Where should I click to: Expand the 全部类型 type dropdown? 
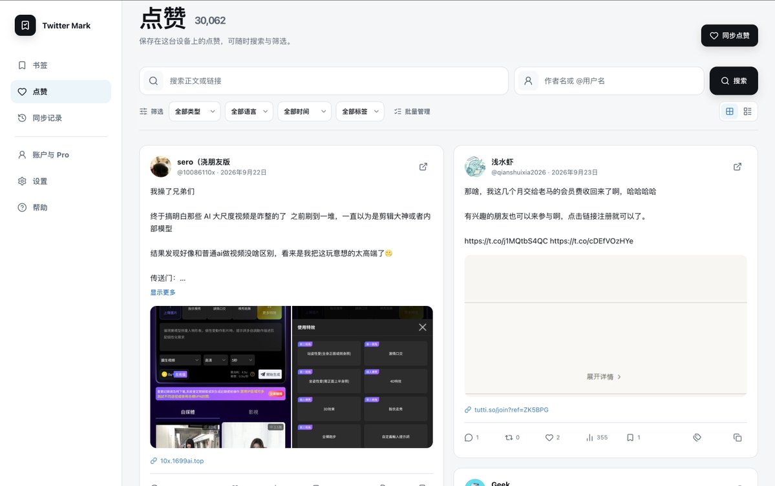[x=195, y=112]
